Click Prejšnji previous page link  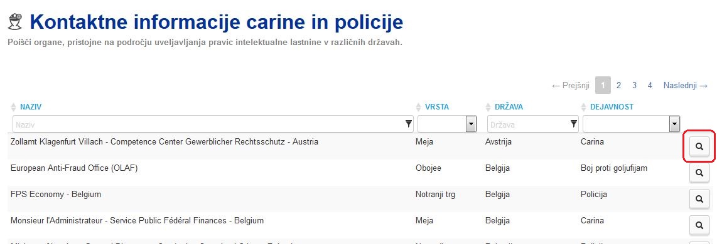coord(571,85)
